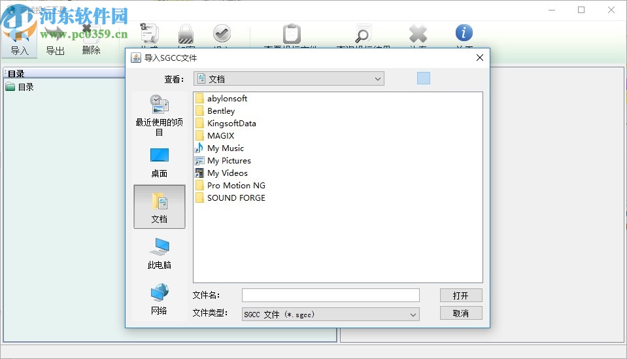Go to 桌面 desktop location
Image resolution: width=627 pixels, height=359 pixels.
159,162
